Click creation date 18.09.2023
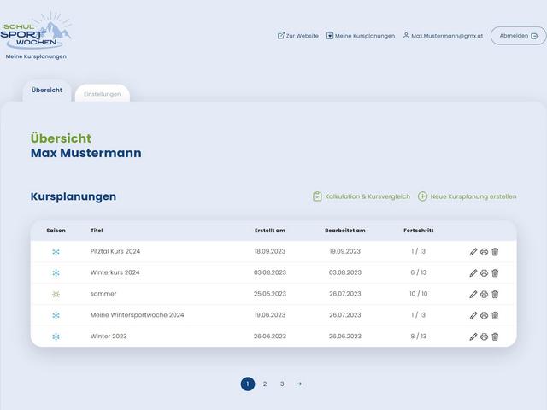Image resolution: width=547 pixels, height=410 pixels. (x=270, y=251)
